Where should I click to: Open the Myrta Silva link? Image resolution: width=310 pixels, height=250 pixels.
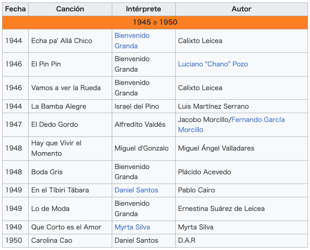(x=132, y=227)
